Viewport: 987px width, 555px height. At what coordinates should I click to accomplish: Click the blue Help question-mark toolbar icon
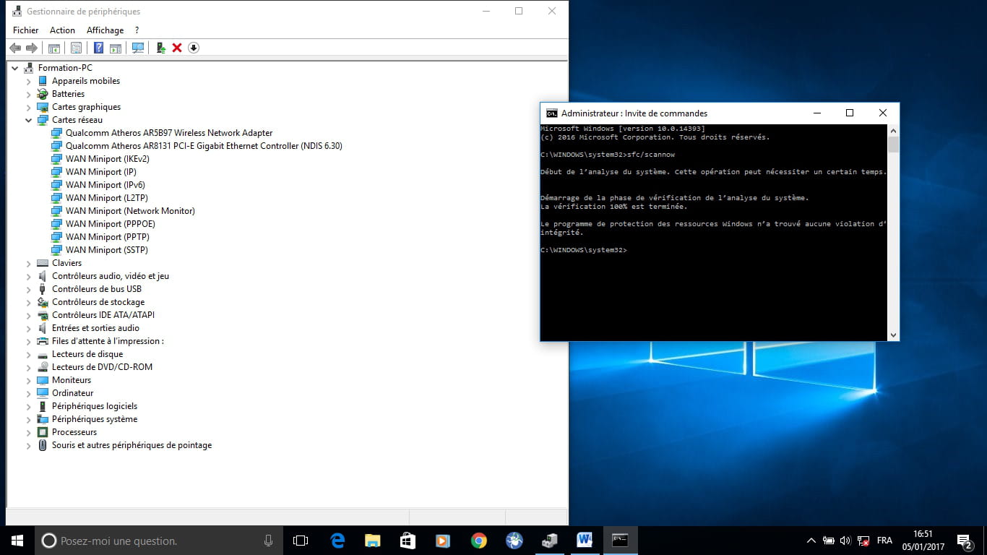pyautogui.click(x=98, y=48)
